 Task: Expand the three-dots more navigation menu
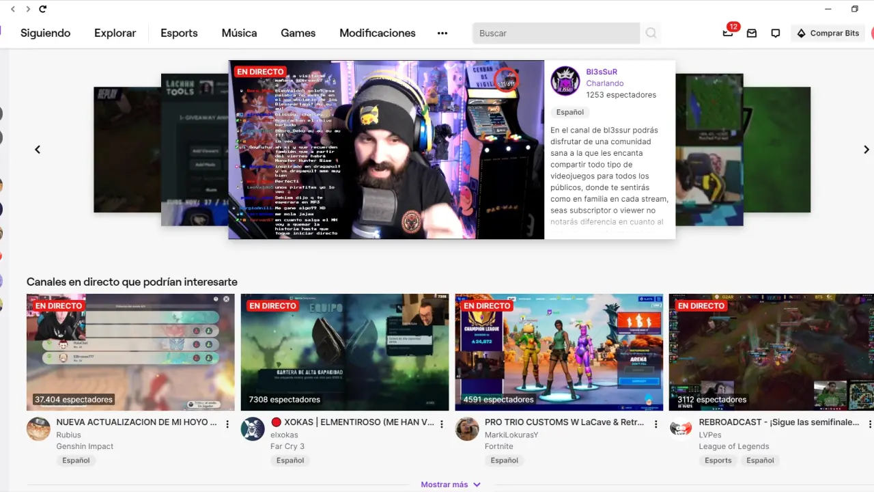[442, 33]
